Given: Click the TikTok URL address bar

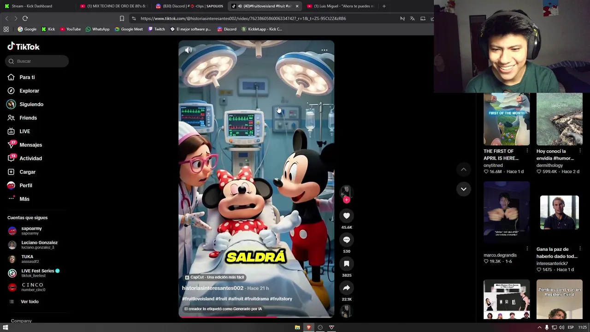Looking at the screenshot, I should [x=243, y=18].
